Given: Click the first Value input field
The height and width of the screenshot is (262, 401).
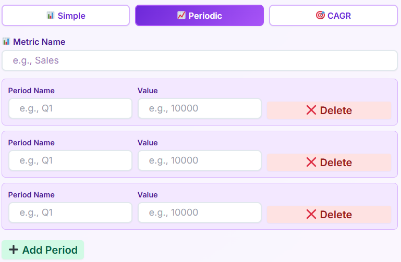Looking at the screenshot, I should tap(199, 108).
